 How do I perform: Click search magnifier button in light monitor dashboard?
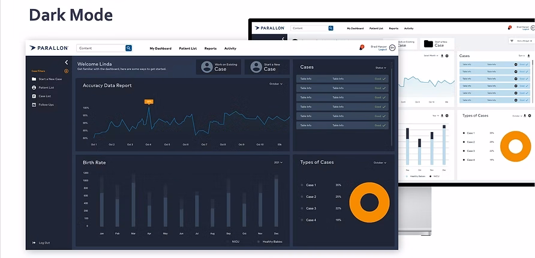point(330,28)
